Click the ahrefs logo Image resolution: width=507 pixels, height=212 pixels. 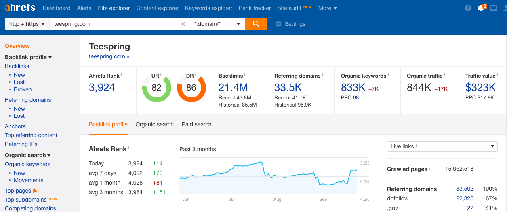coord(20,8)
